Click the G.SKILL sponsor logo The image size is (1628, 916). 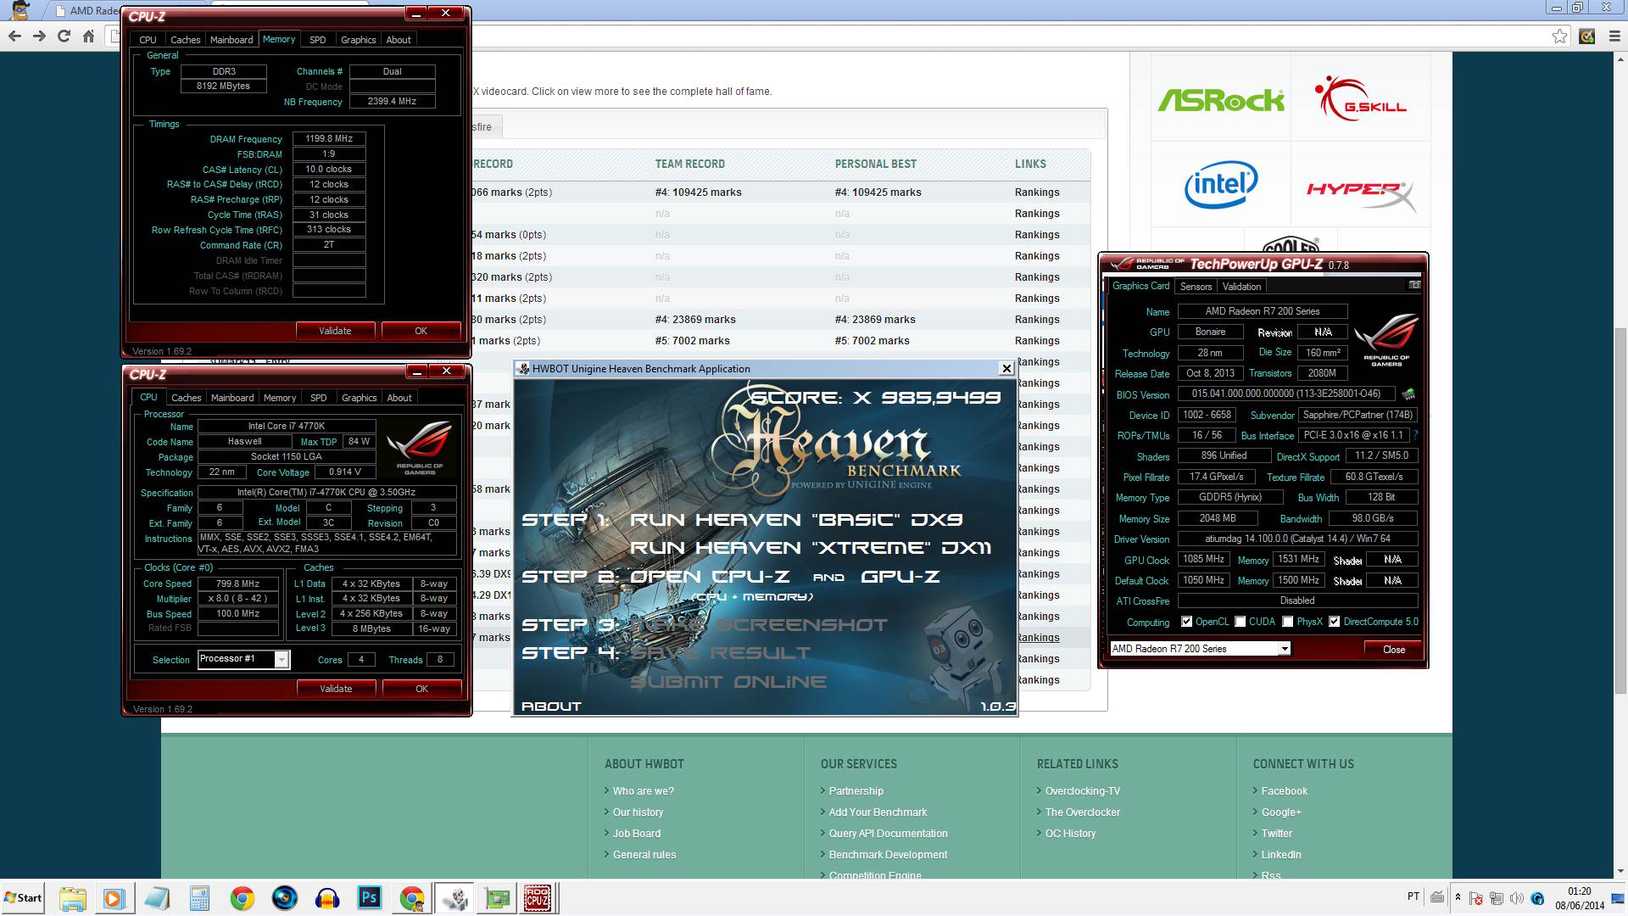(1361, 98)
